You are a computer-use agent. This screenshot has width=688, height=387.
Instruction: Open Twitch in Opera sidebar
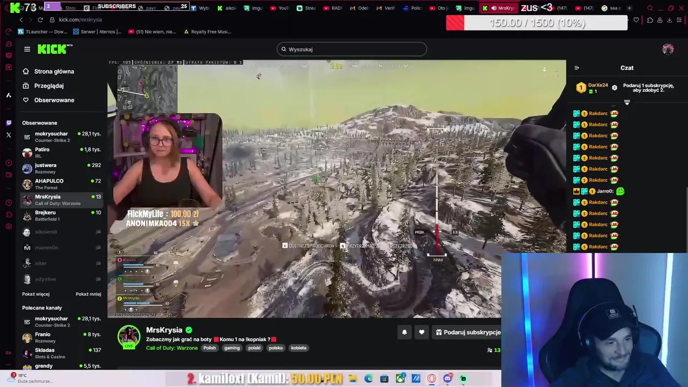[x=8, y=123]
